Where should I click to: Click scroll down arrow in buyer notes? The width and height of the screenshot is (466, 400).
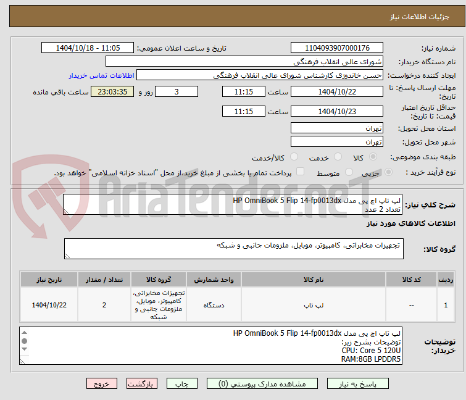click(24, 349)
